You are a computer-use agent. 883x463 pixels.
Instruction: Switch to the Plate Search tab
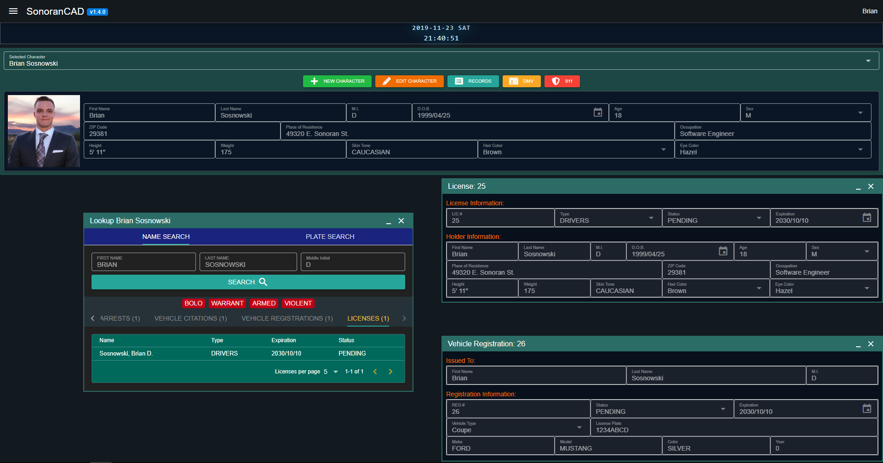(x=330, y=237)
